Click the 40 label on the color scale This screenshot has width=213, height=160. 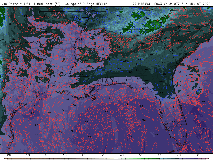pos(122,155)
